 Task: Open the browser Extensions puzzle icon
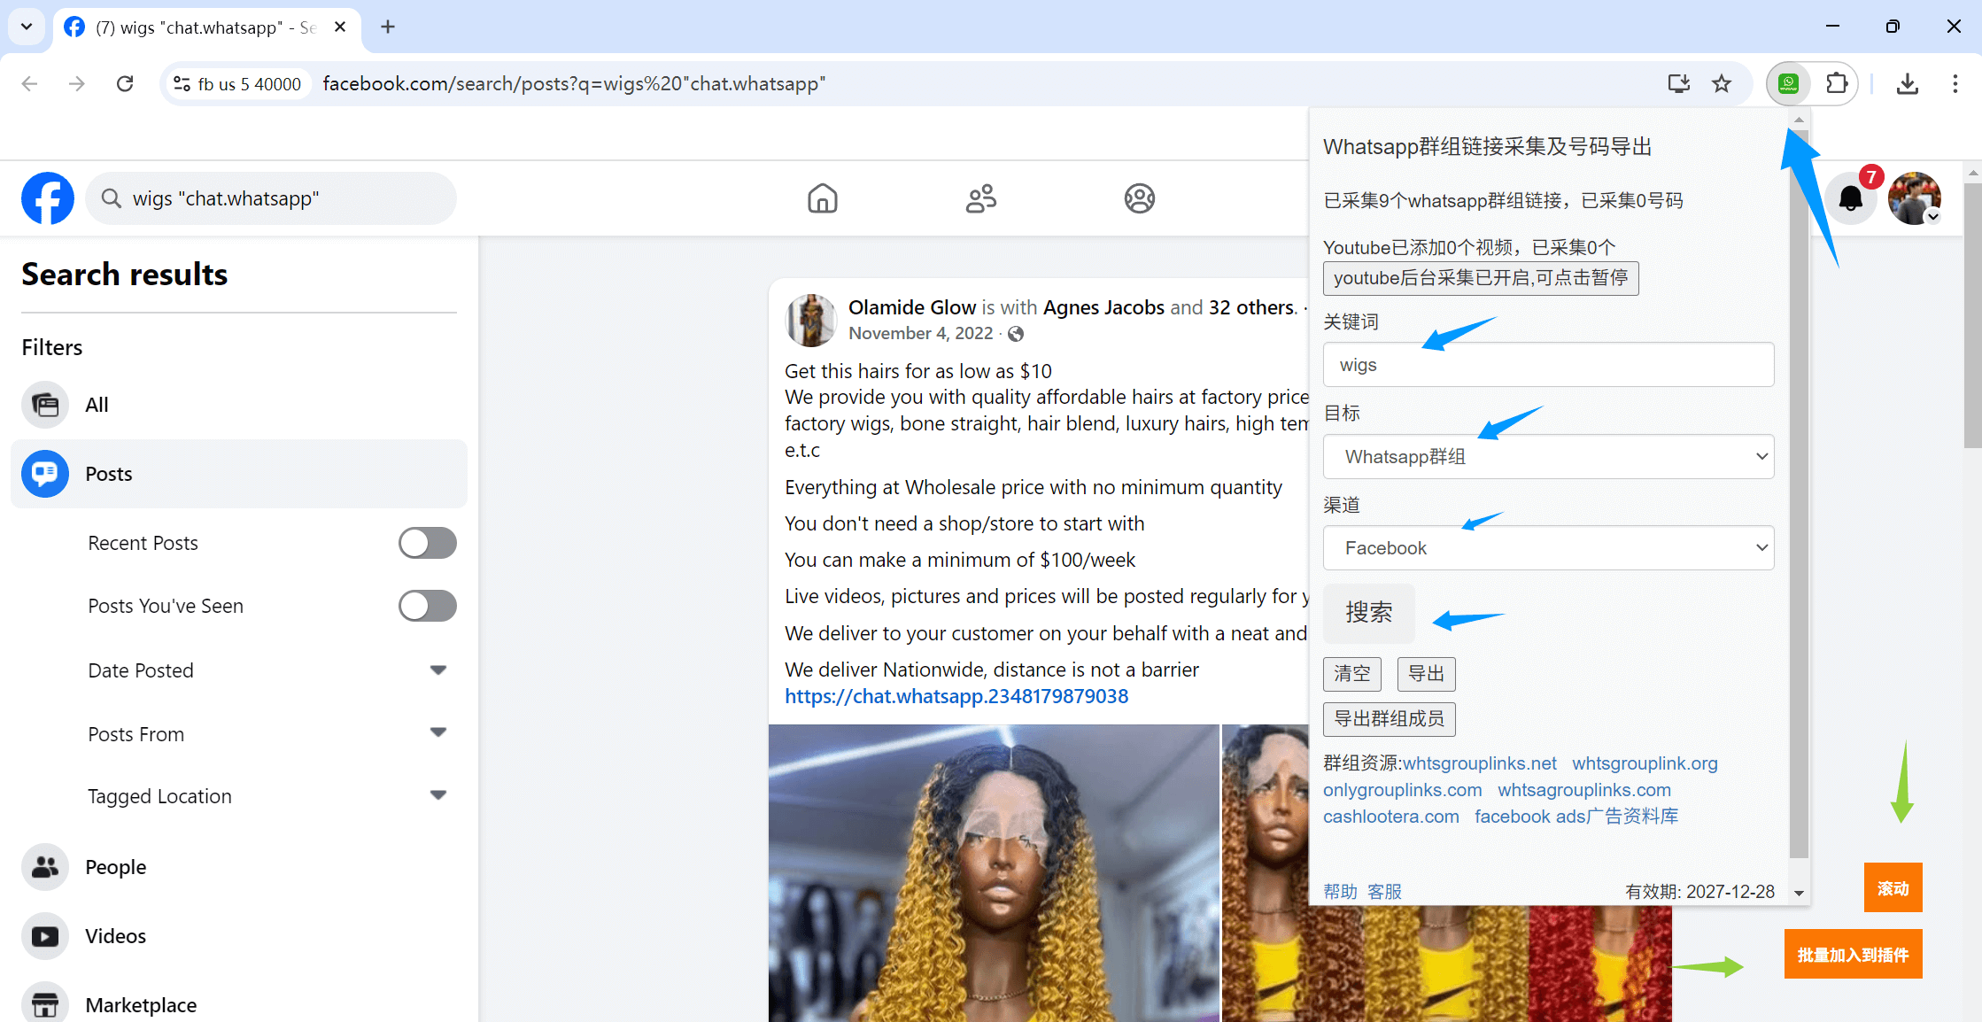(x=1837, y=83)
